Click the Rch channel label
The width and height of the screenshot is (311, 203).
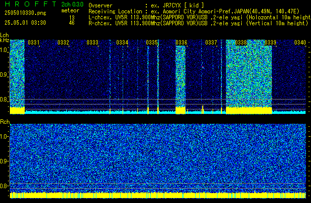(5, 122)
